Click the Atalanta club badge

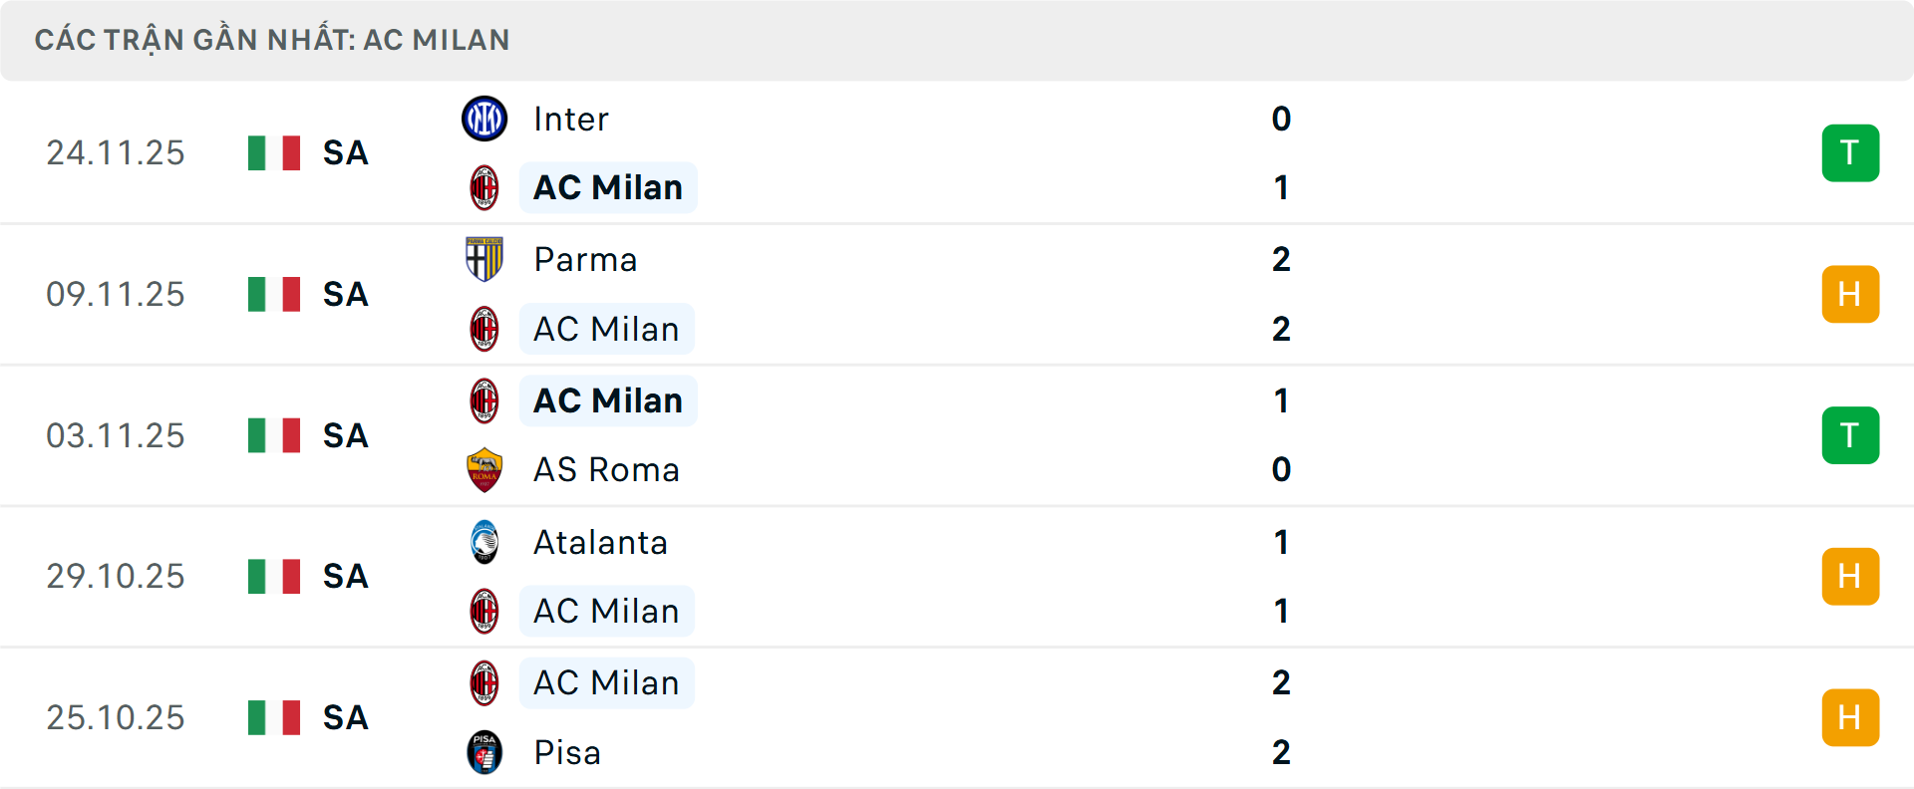(x=485, y=543)
